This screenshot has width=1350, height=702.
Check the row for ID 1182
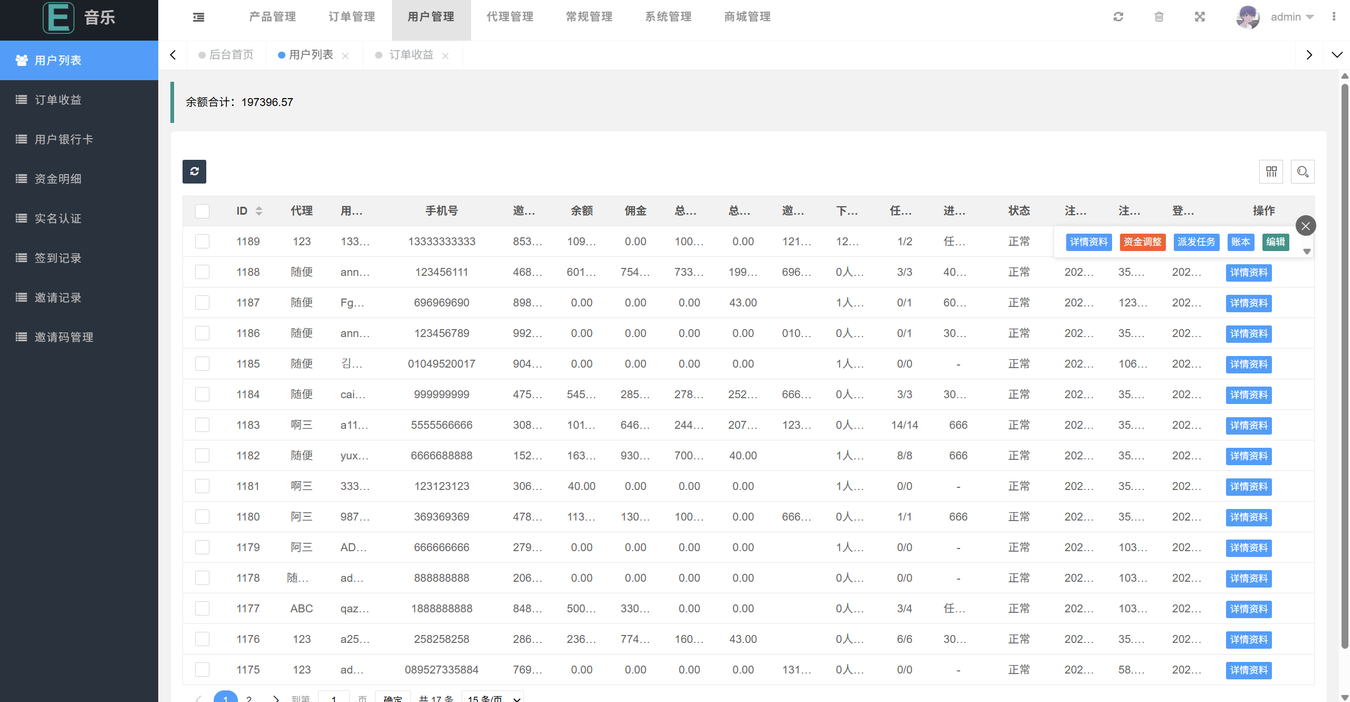(202, 456)
